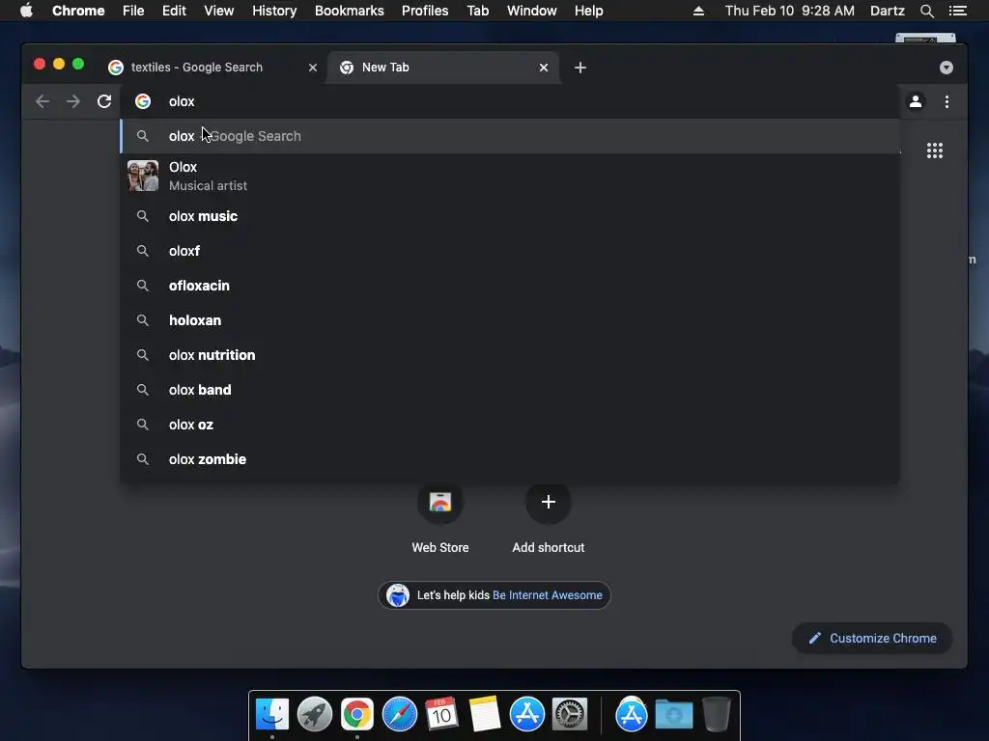Select olox nutrition suggestion
989x741 pixels.
[x=510, y=355]
